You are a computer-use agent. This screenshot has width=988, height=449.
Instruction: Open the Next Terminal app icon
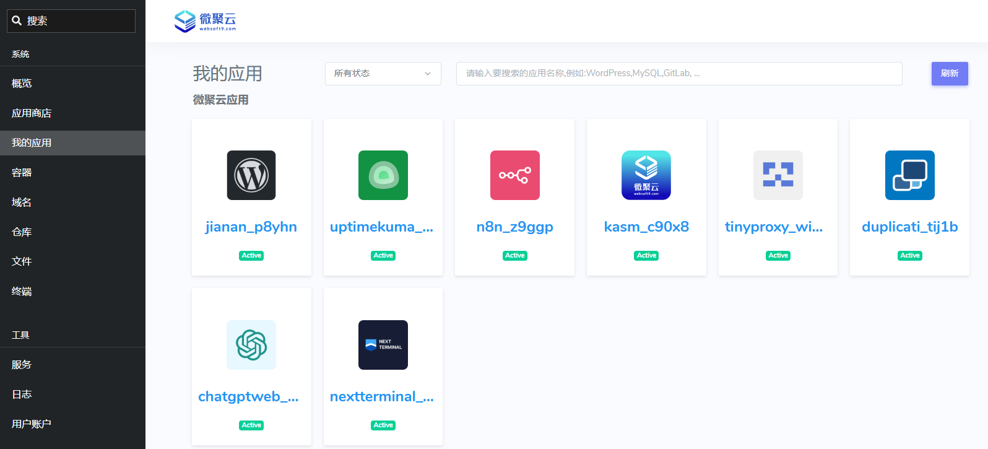(x=383, y=345)
